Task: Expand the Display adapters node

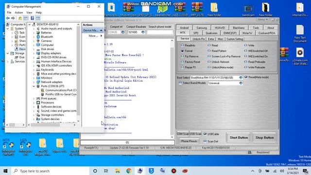Action: pos(34,53)
